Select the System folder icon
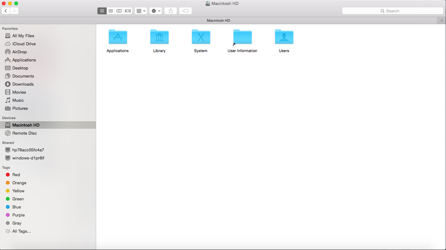 coord(201,37)
